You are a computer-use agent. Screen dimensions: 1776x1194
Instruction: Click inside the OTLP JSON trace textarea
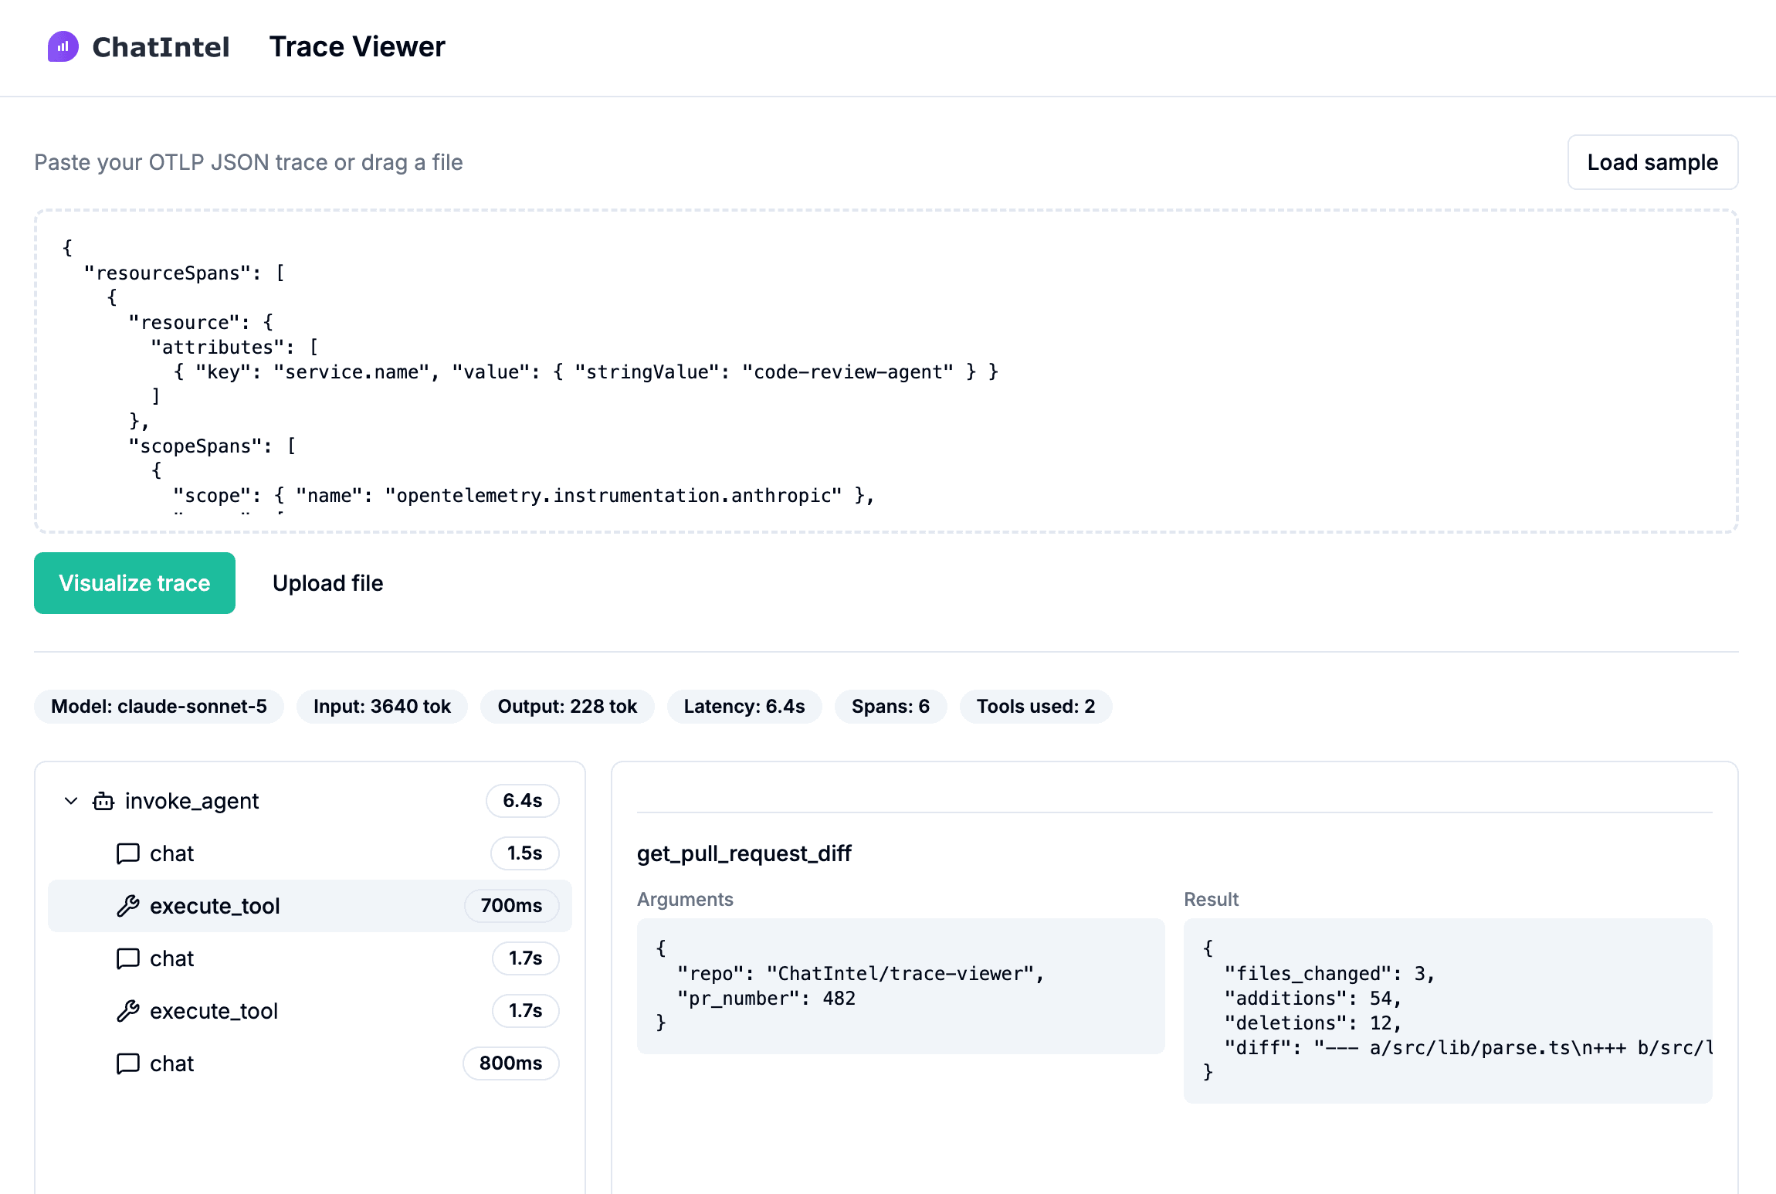pos(886,371)
